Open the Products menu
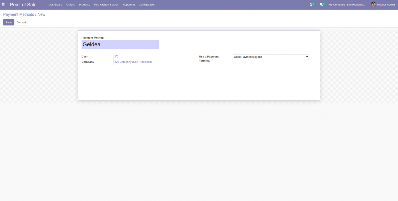The image size is (398, 201). pyautogui.click(x=84, y=4)
